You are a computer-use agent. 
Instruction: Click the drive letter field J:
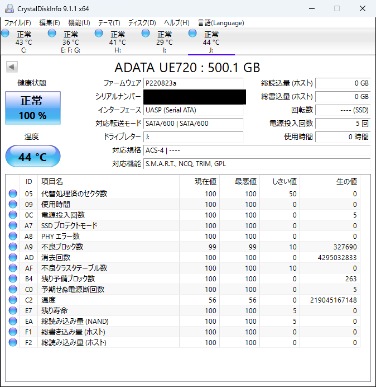(193, 136)
